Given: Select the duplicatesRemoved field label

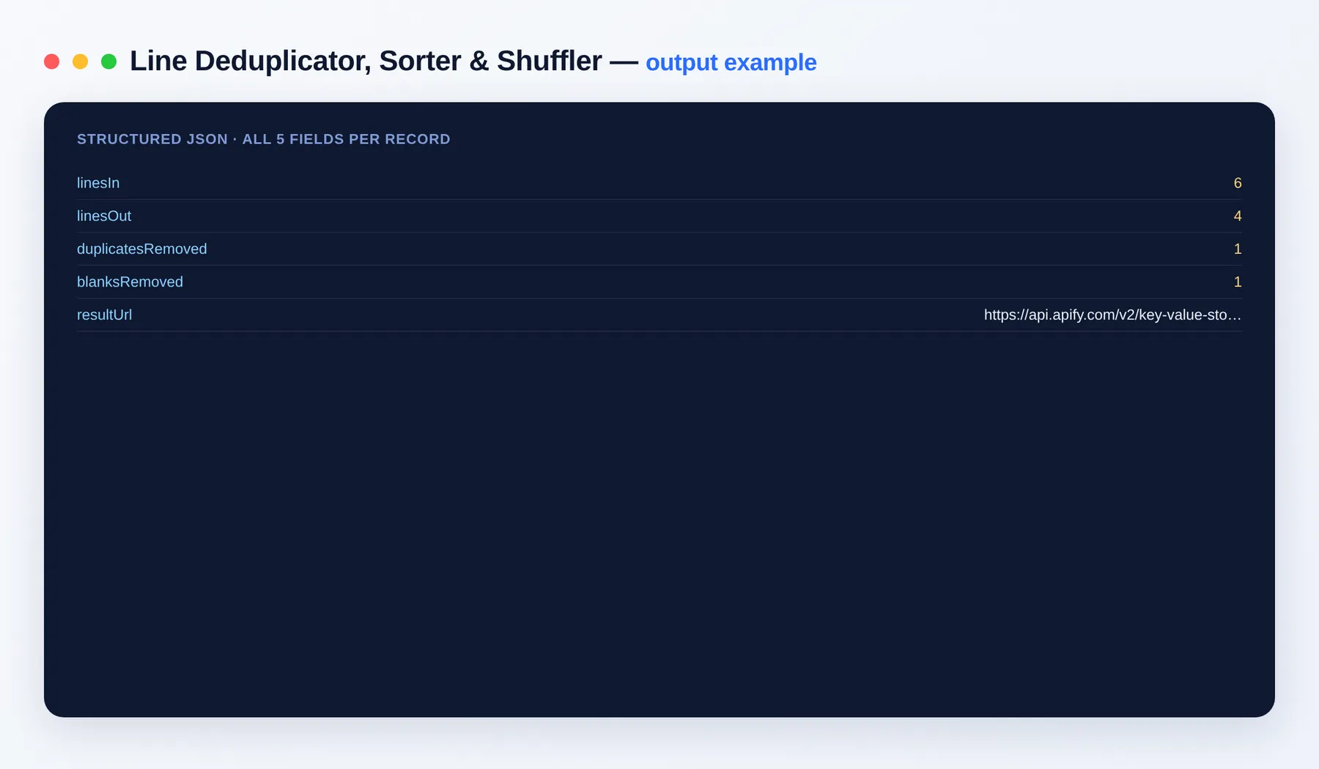Looking at the screenshot, I should 142,249.
